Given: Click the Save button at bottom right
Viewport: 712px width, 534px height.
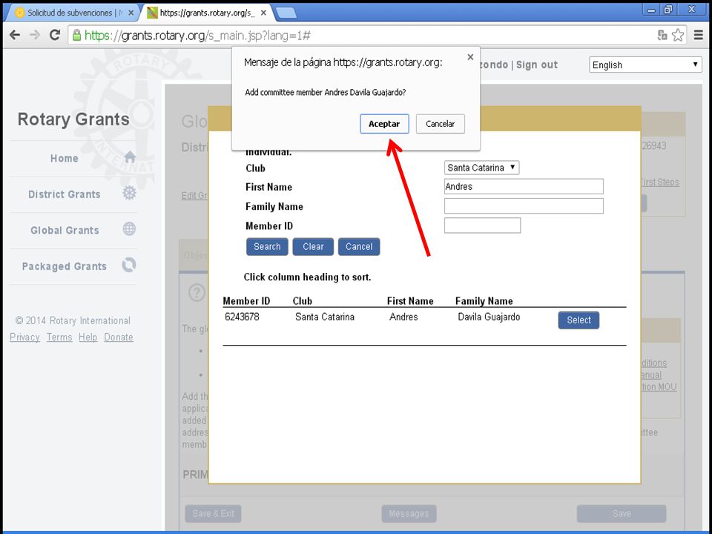Looking at the screenshot, I should (x=622, y=513).
